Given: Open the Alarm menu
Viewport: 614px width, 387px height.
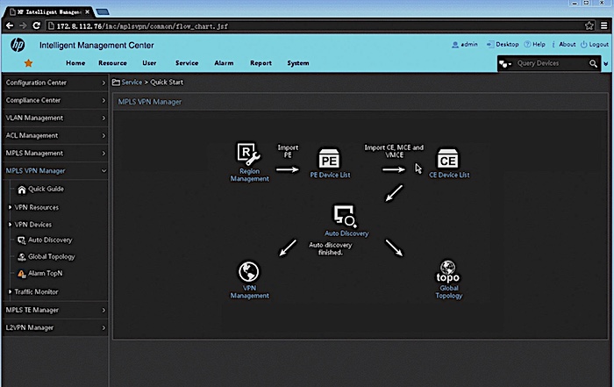Looking at the screenshot, I should 224,63.
